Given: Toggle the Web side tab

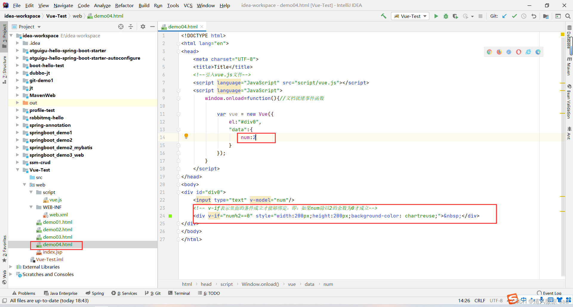Looking at the screenshot, I should (x=4, y=277).
